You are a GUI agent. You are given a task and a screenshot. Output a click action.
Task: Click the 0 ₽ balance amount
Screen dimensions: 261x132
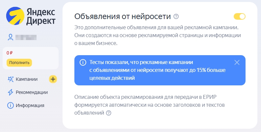(10, 53)
